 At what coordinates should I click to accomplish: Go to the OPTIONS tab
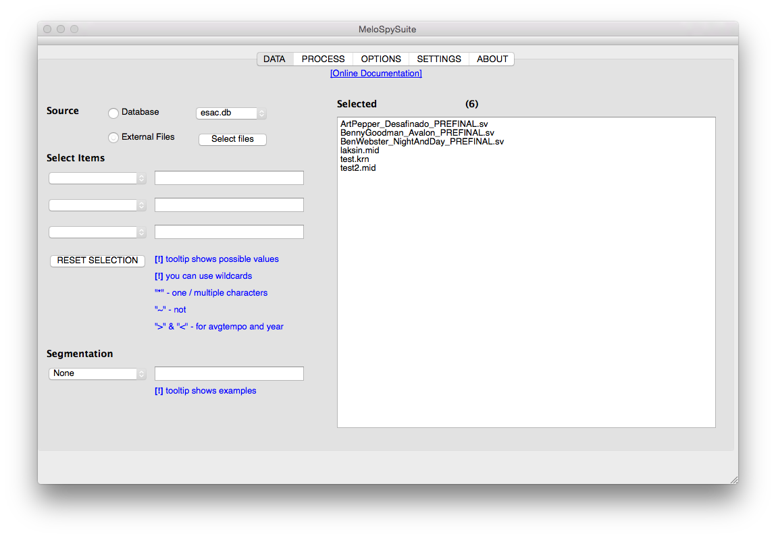pyautogui.click(x=381, y=59)
